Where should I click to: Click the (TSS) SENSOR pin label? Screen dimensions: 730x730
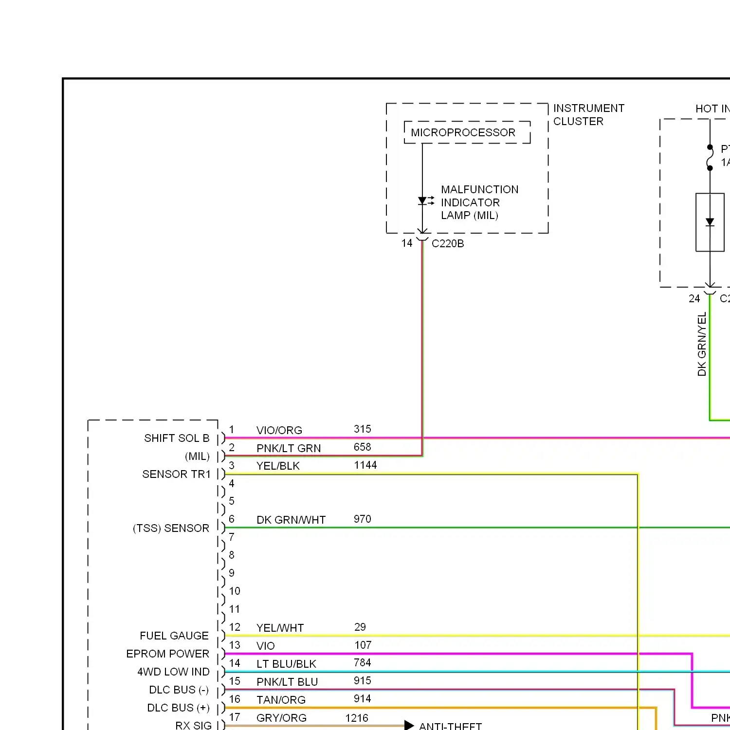click(x=171, y=528)
